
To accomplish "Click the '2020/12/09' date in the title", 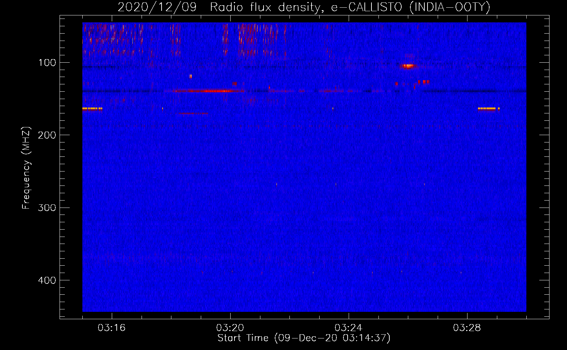I will (157, 7).
